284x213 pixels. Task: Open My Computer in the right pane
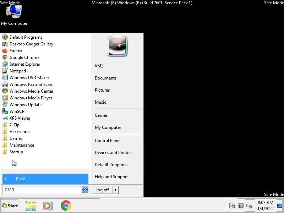click(108, 127)
